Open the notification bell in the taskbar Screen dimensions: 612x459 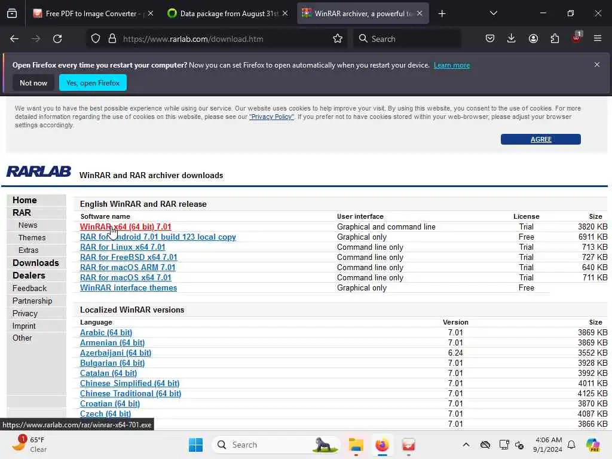[x=571, y=445]
